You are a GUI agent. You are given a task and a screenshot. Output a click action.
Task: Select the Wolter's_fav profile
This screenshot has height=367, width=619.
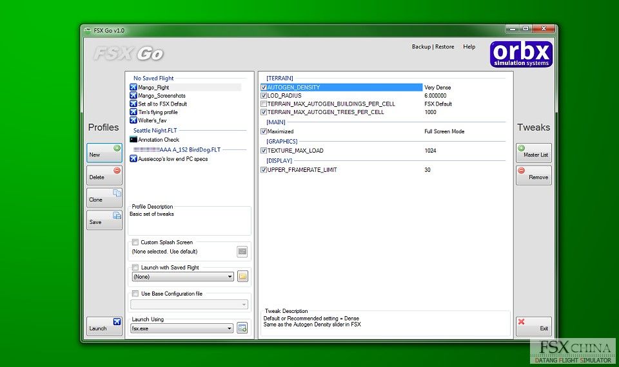tap(152, 120)
